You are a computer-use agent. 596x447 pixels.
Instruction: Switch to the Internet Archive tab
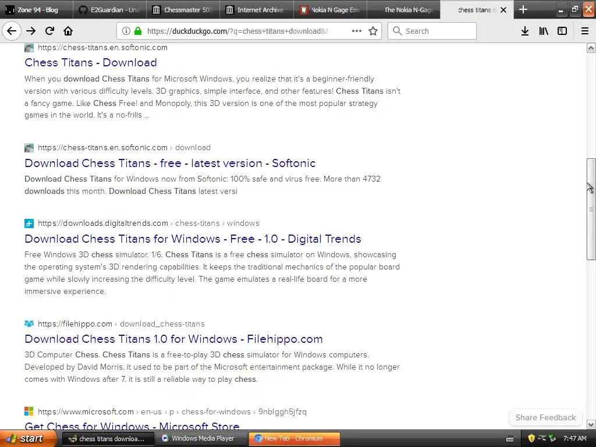click(257, 9)
